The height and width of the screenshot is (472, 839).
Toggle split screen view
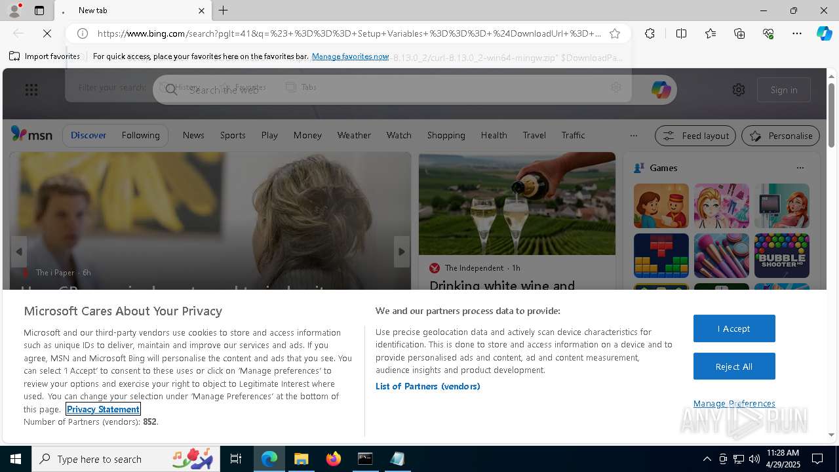pos(681,33)
